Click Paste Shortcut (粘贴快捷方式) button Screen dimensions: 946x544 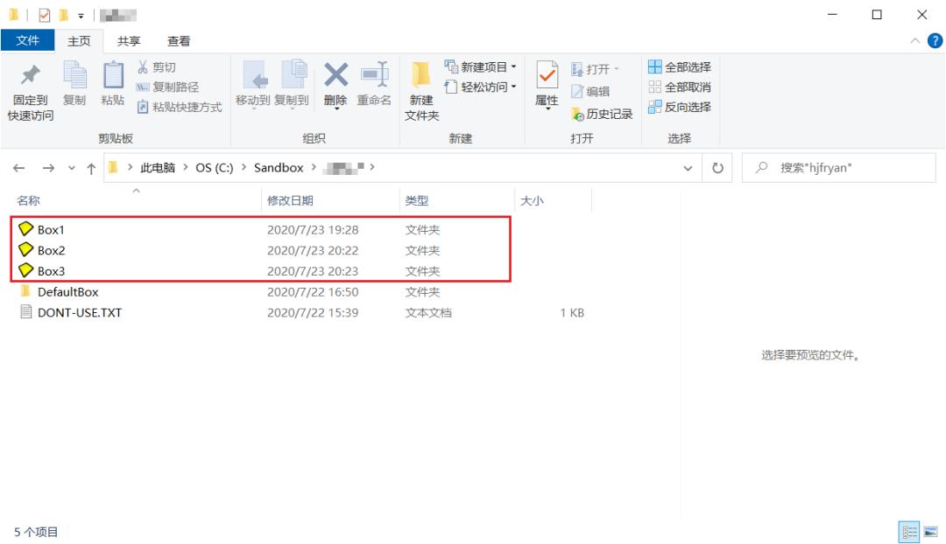point(180,108)
